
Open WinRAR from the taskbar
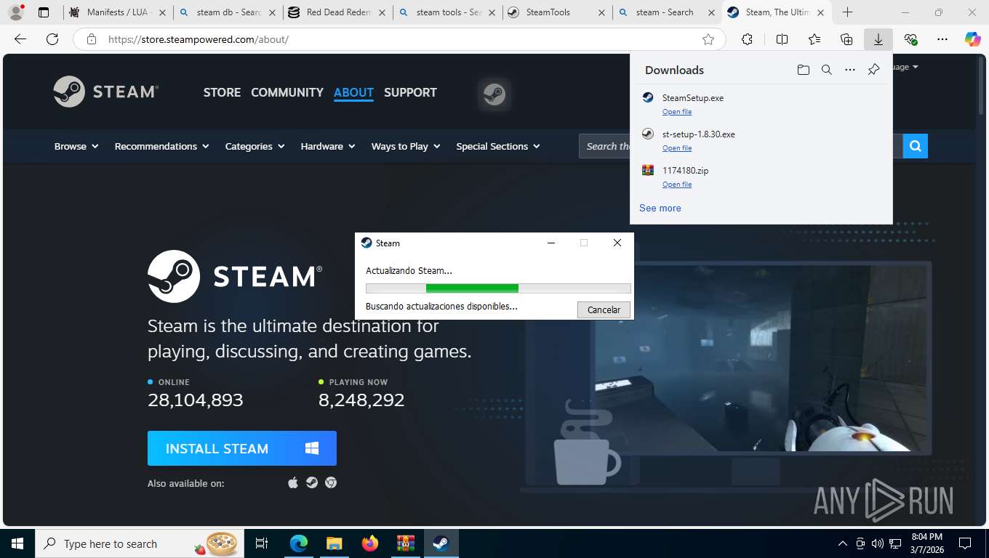tap(405, 543)
